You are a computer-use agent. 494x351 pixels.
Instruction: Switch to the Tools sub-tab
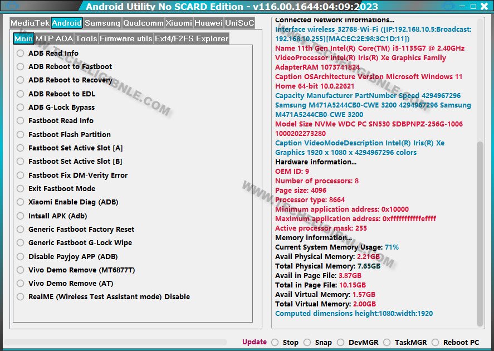86,39
